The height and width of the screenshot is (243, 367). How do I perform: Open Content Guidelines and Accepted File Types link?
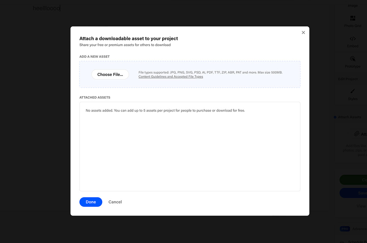pos(171,77)
